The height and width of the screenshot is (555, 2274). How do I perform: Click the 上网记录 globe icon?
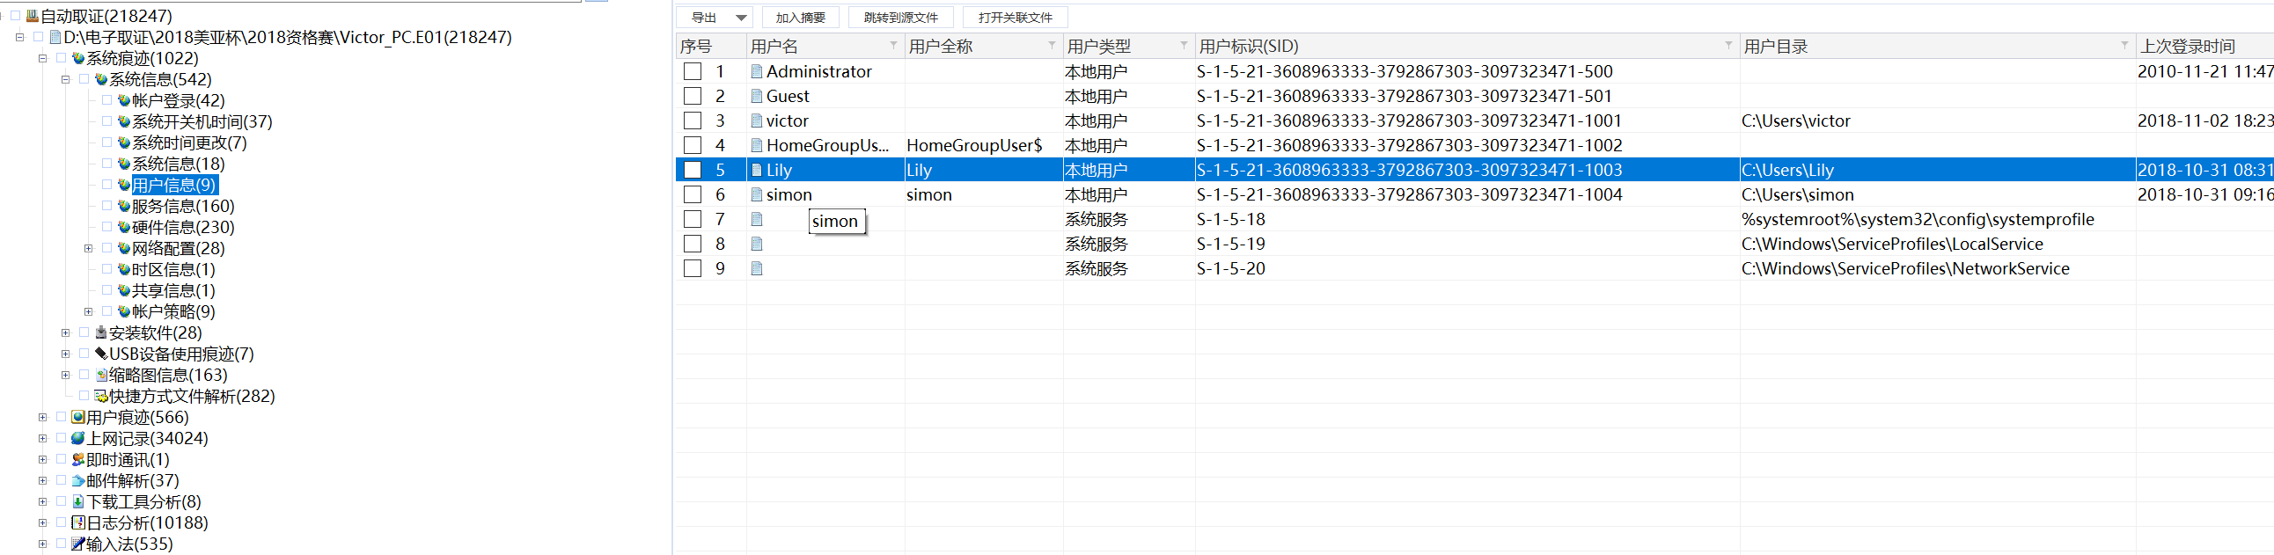(x=77, y=439)
